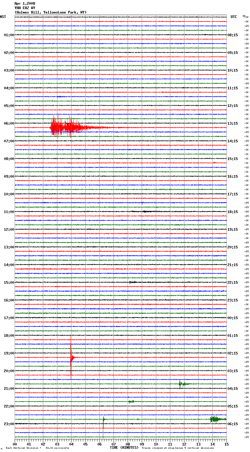Viewport: 250px width, 452px height.
Task: Click the MST label "09:00"
Action: click(x=9, y=176)
